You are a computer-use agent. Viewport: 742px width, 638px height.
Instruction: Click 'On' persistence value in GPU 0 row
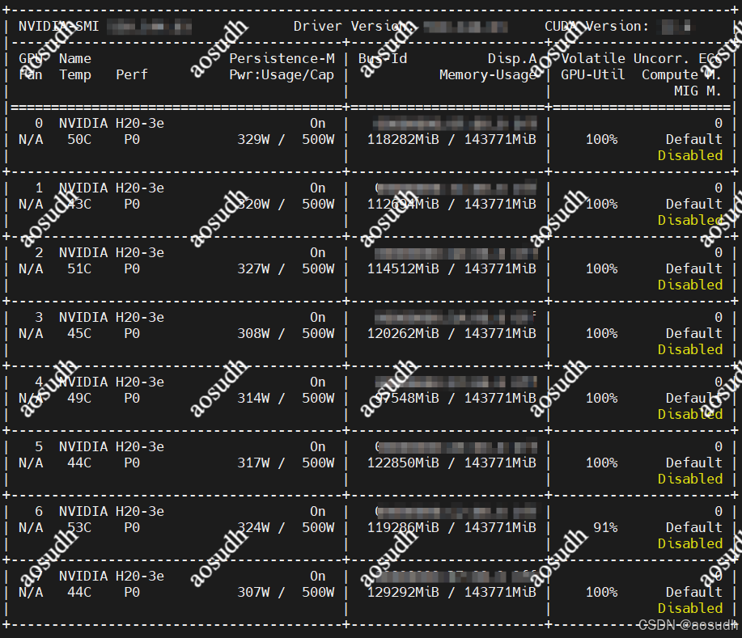click(317, 124)
